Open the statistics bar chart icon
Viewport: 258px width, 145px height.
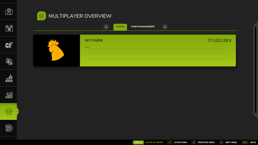pyautogui.click(x=9, y=95)
